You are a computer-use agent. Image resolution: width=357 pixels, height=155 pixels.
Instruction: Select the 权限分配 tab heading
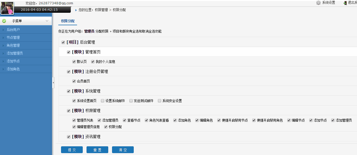coord(68,21)
